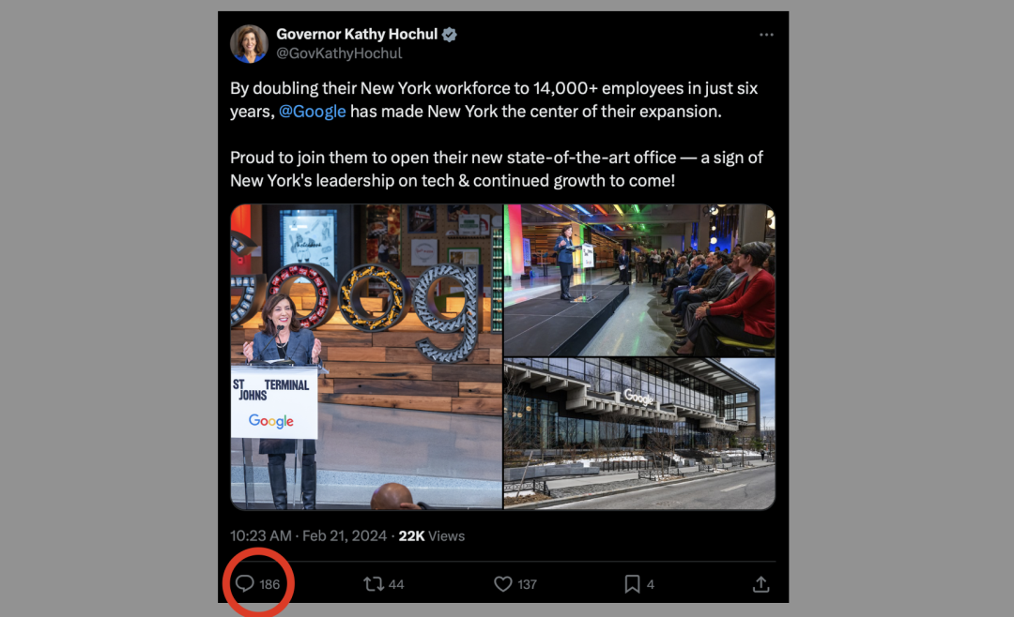
Task: Click the 10:23 AM Feb 21, 2024 timestamp
Action: tap(308, 536)
